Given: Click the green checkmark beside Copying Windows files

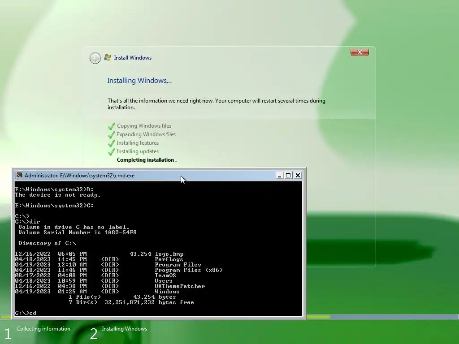Looking at the screenshot, I should (111, 126).
